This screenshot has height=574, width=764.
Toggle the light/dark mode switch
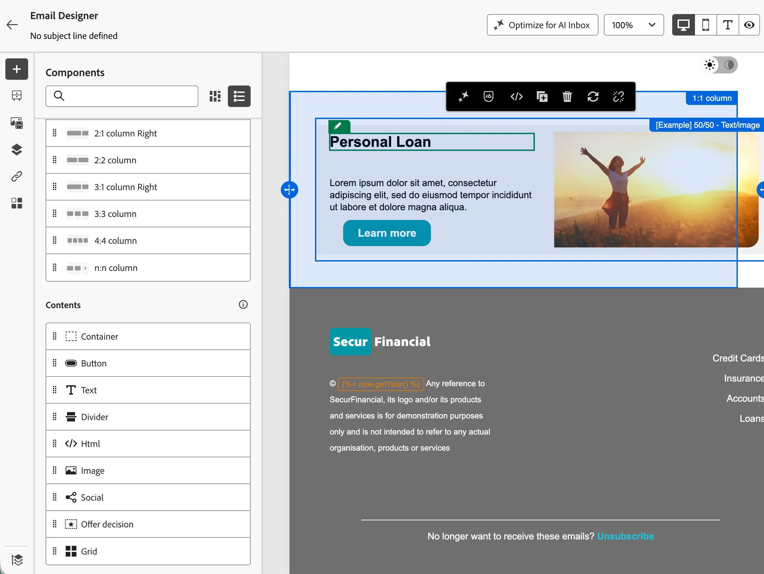(x=720, y=65)
